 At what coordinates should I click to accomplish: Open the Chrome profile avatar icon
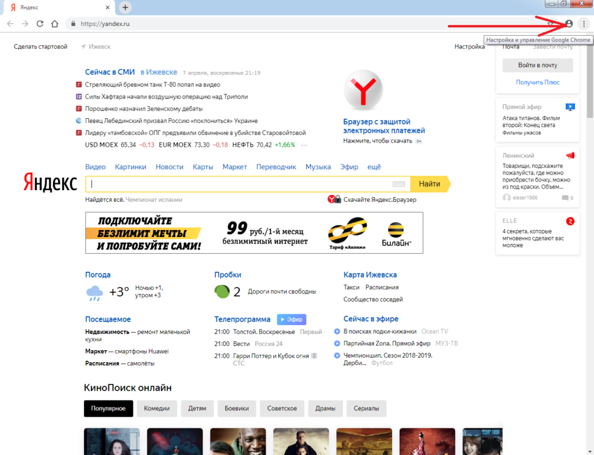click(569, 24)
